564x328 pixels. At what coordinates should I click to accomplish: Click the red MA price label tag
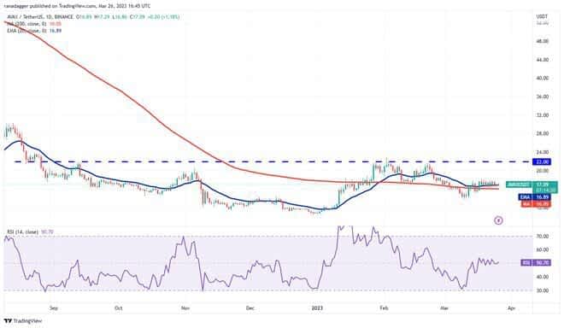536,204
